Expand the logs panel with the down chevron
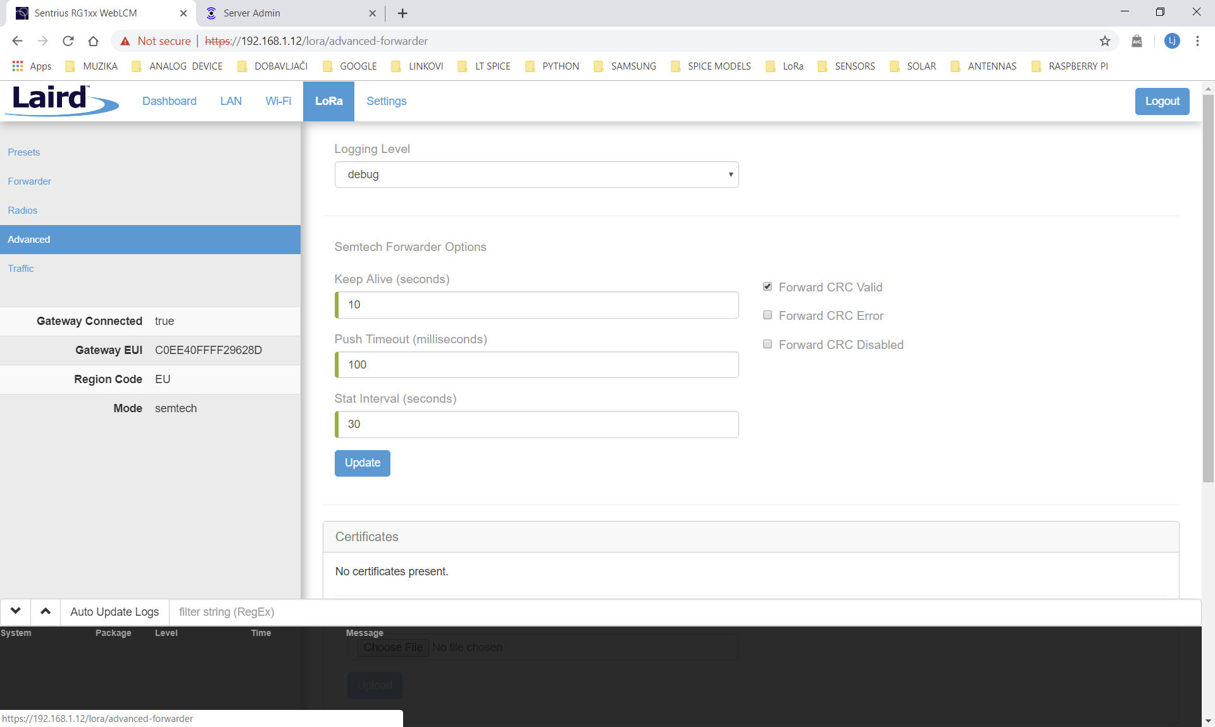Screen dimensions: 1215x727 pyautogui.click(x=15, y=611)
